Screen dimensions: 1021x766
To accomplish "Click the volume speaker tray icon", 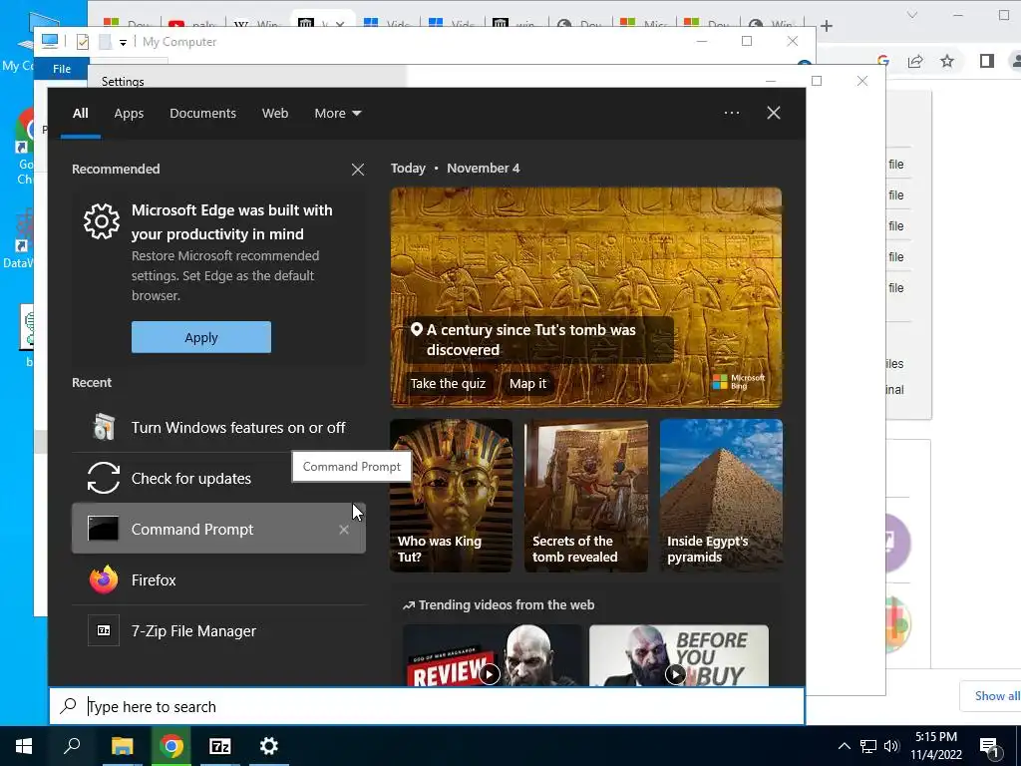I will pos(891,746).
